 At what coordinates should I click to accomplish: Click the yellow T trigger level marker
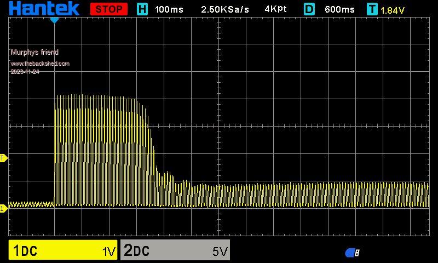(3, 158)
